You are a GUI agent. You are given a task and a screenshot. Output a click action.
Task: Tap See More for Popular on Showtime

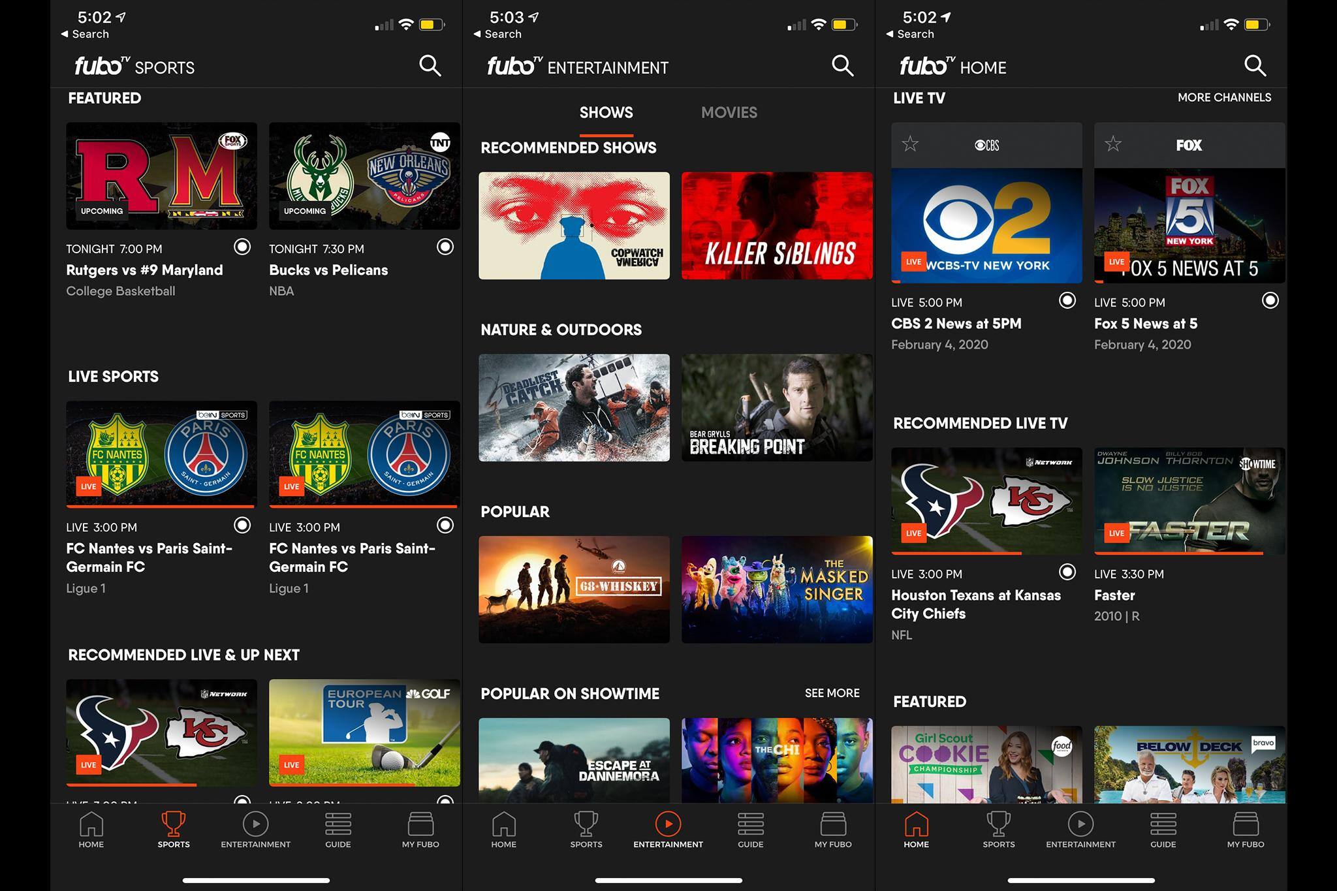pos(832,693)
